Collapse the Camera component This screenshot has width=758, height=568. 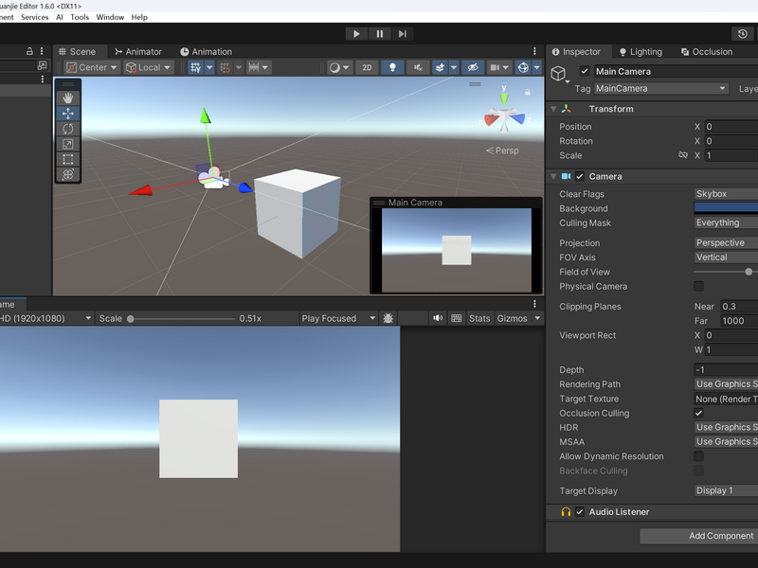coord(554,177)
